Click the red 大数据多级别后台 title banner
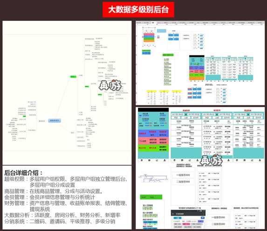Image resolution: width=267 pixels, height=231 pixels. point(138,9)
